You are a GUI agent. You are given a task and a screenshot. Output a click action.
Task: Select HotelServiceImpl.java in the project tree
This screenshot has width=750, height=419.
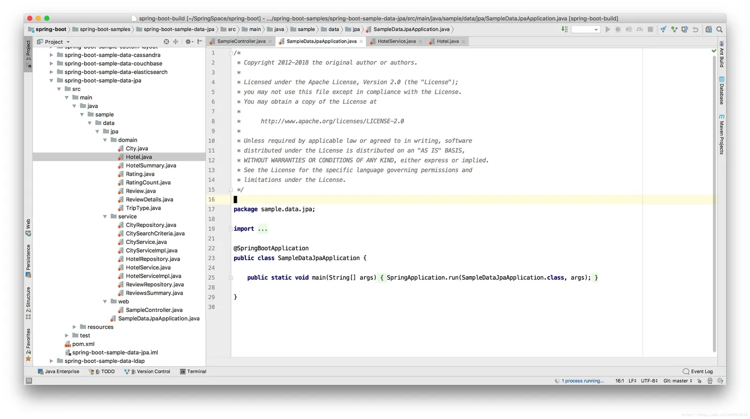click(153, 276)
